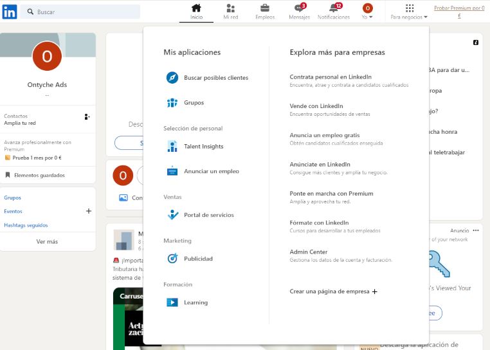Add an event with plus icon
Screen dimensions: 490x350
pos(89,211)
